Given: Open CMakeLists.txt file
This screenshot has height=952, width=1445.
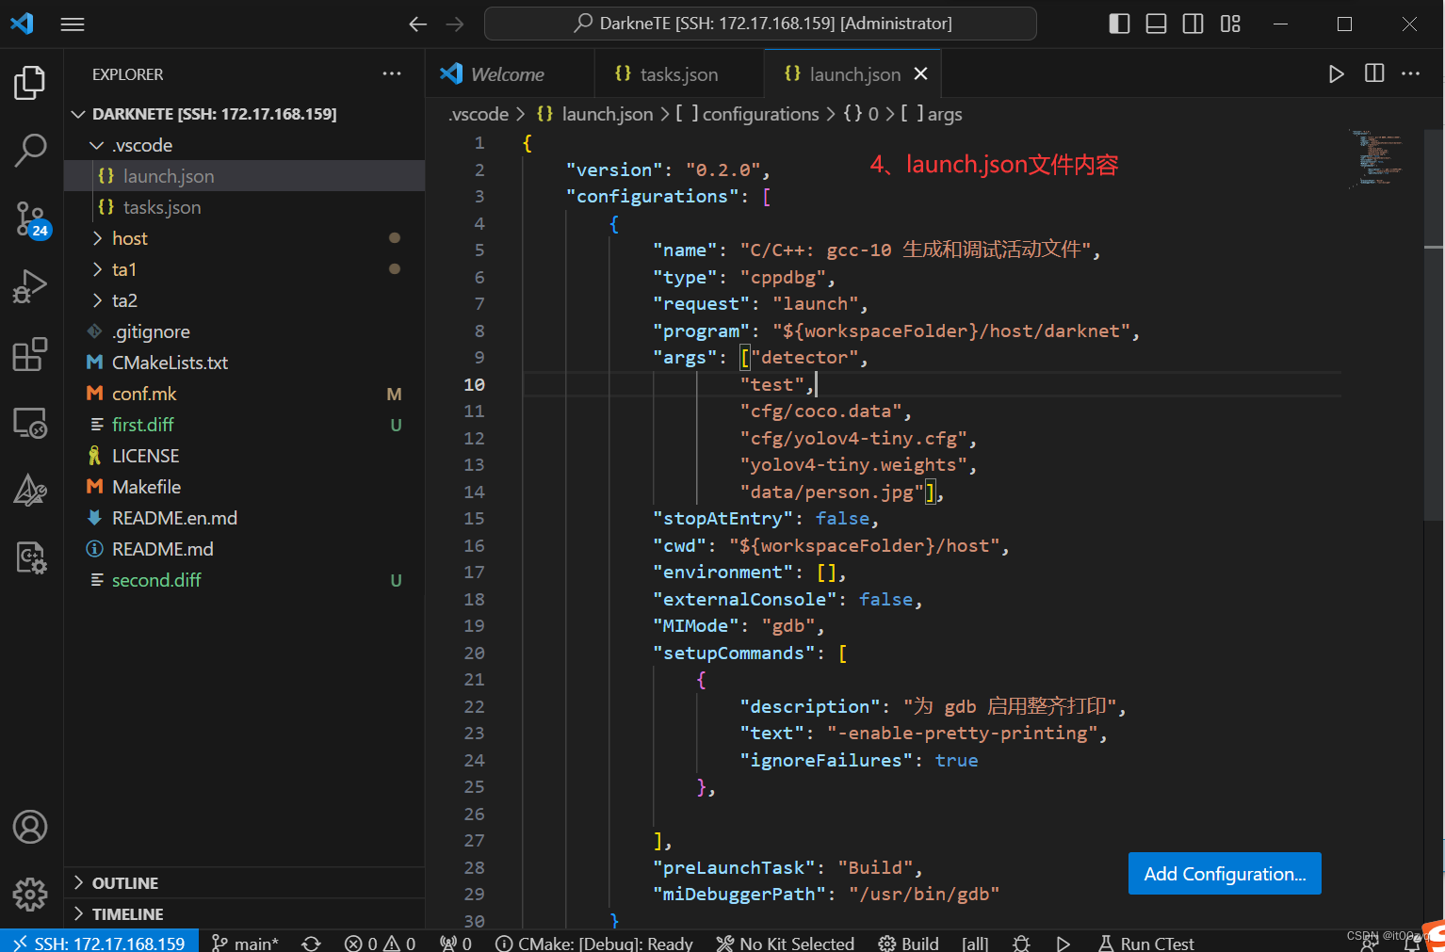Looking at the screenshot, I should point(244,363).
